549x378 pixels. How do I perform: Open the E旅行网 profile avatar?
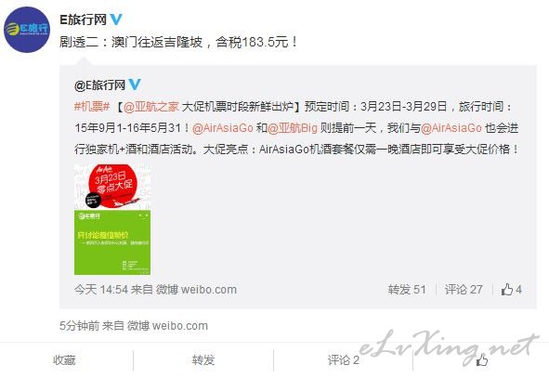27,30
